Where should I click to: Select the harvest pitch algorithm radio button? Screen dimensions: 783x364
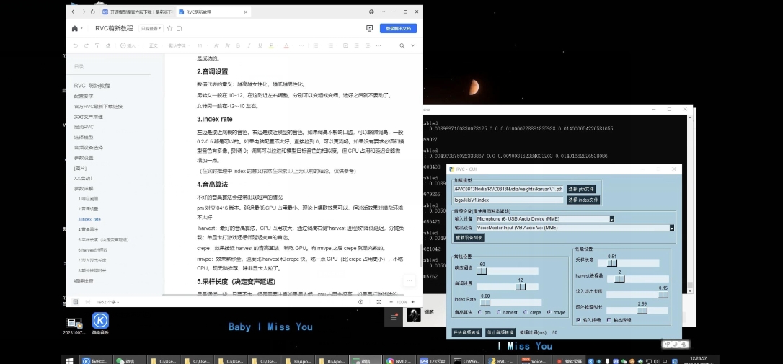pos(498,312)
